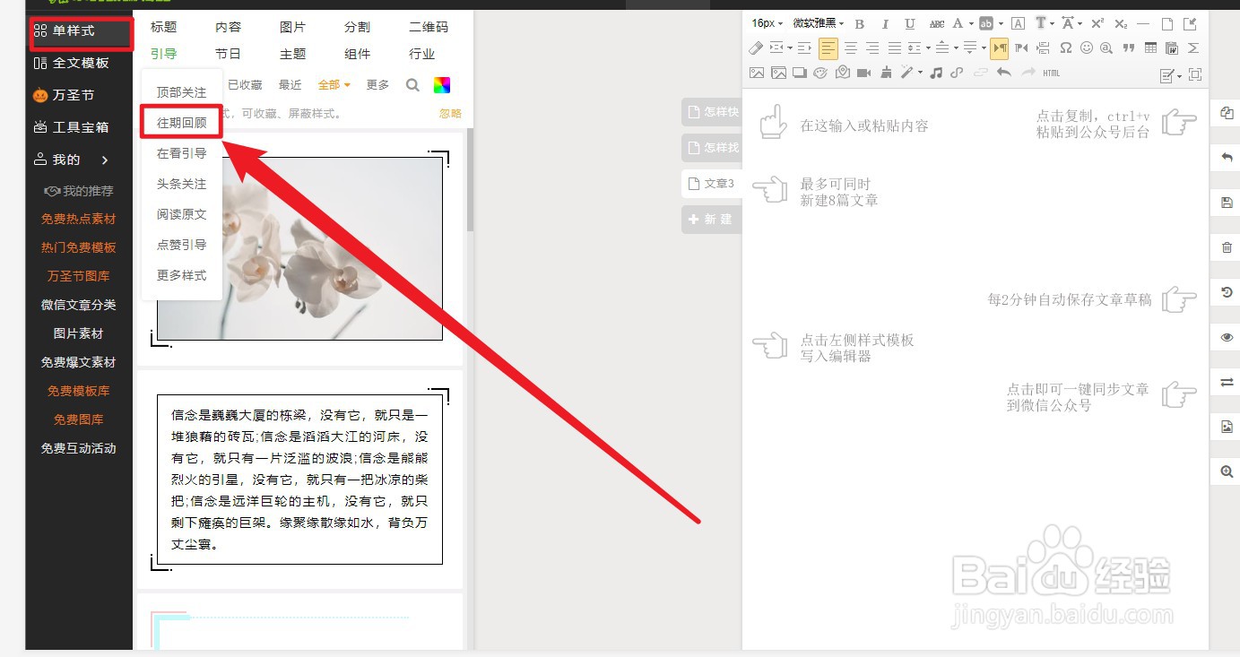
Task: Toggle strikethrough ABC formatting
Action: (x=937, y=23)
